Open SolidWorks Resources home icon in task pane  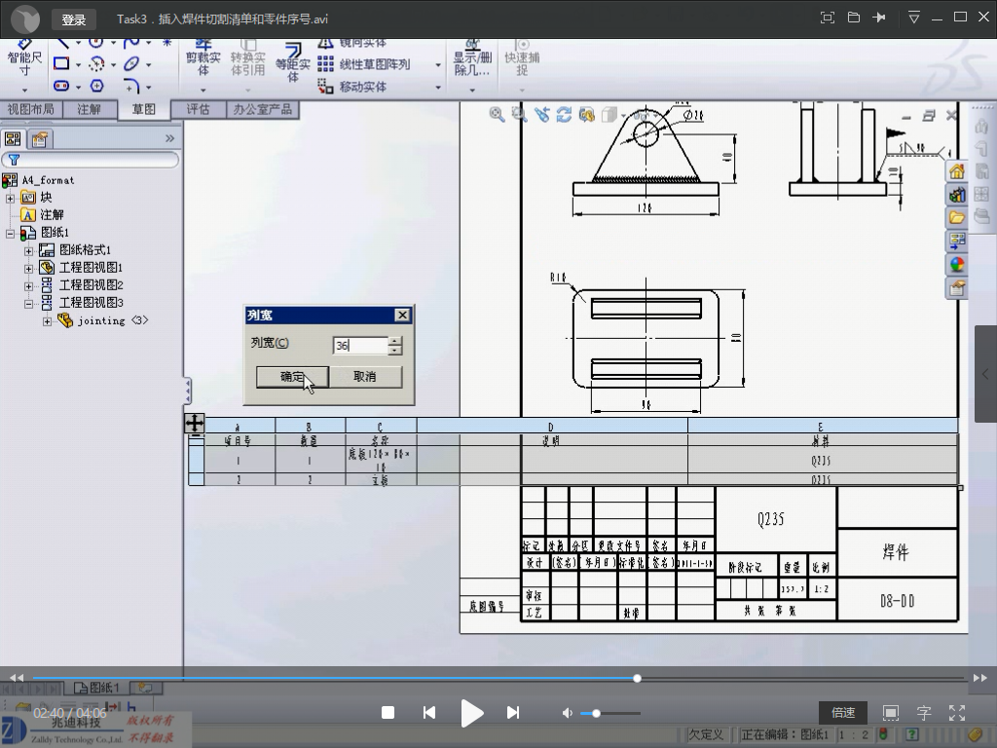click(x=957, y=171)
